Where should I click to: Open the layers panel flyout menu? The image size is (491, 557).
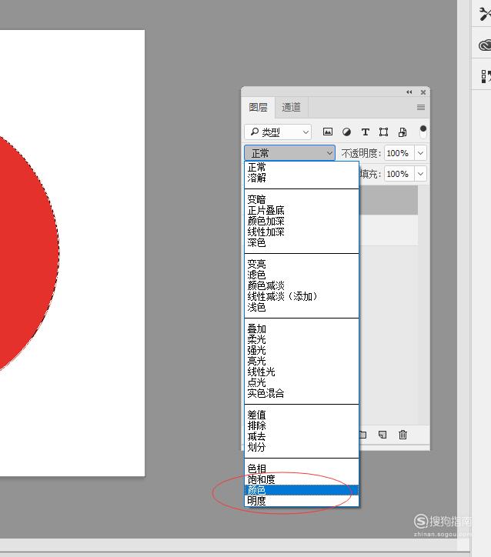coord(421,107)
